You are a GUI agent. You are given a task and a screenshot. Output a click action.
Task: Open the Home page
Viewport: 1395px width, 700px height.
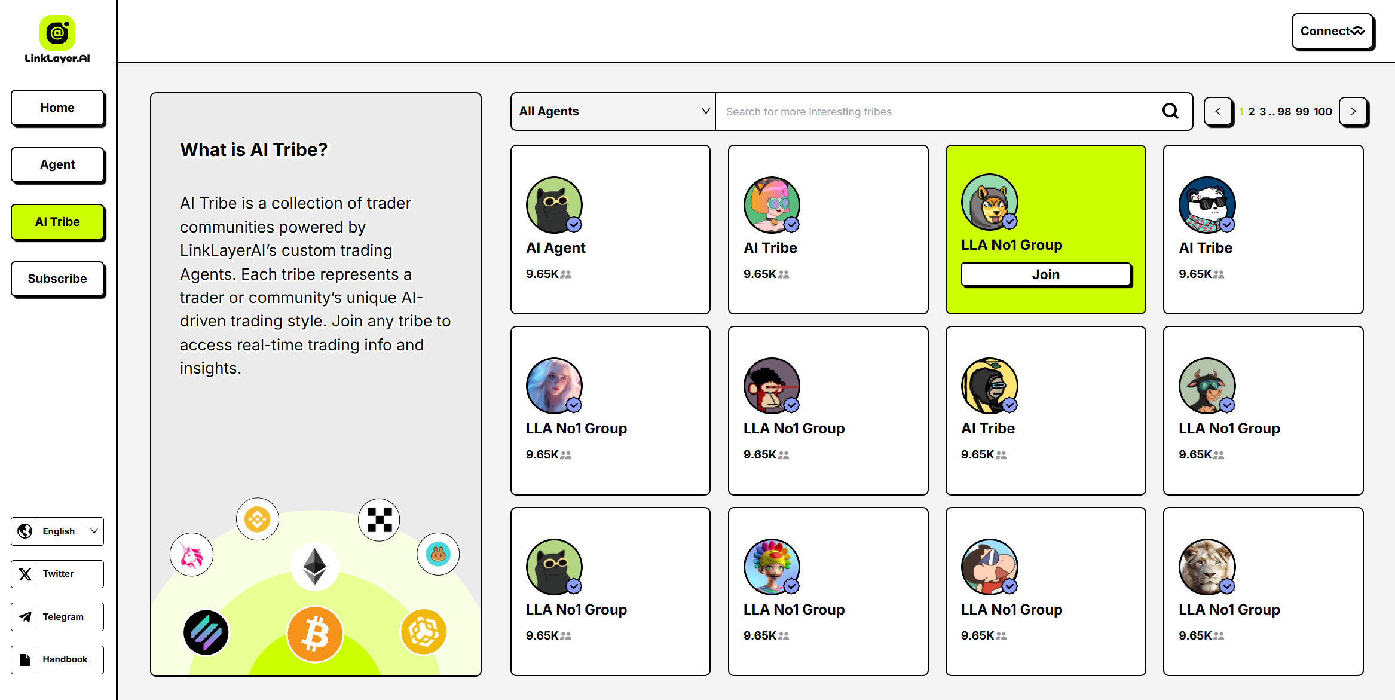(x=57, y=108)
